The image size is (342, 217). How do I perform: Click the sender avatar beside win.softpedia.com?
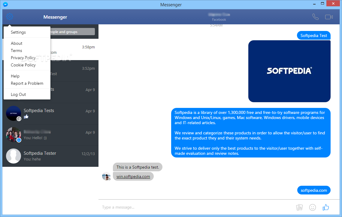106,176
